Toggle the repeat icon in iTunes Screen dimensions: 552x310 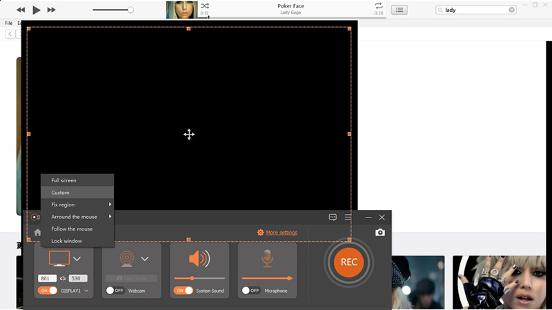click(378, 6)
